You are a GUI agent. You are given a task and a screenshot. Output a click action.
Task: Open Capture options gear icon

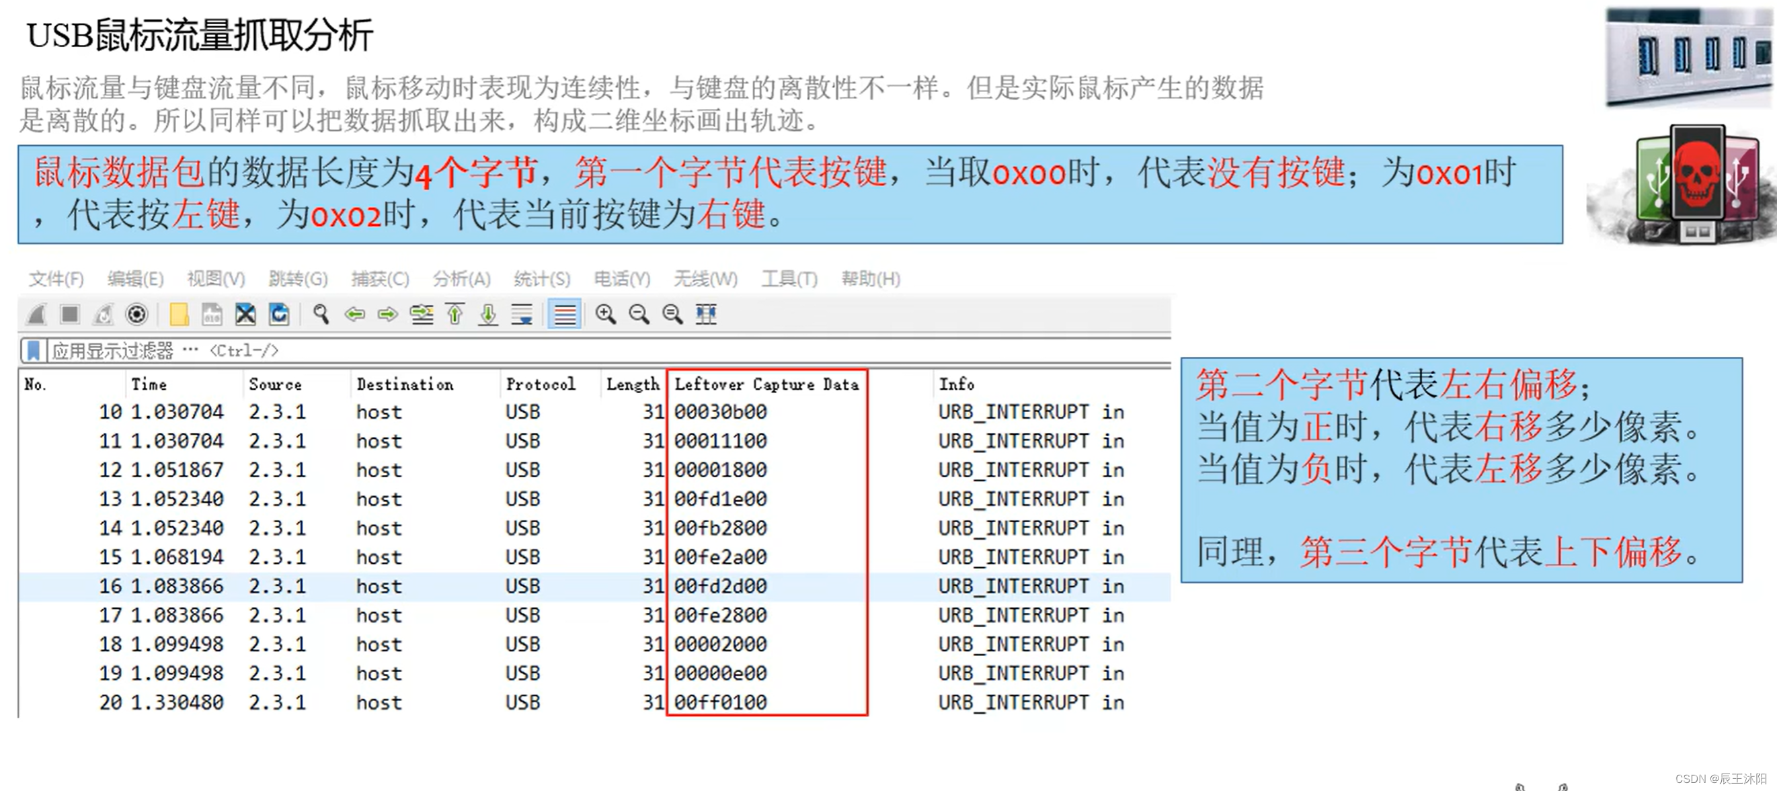pos(136,315)
